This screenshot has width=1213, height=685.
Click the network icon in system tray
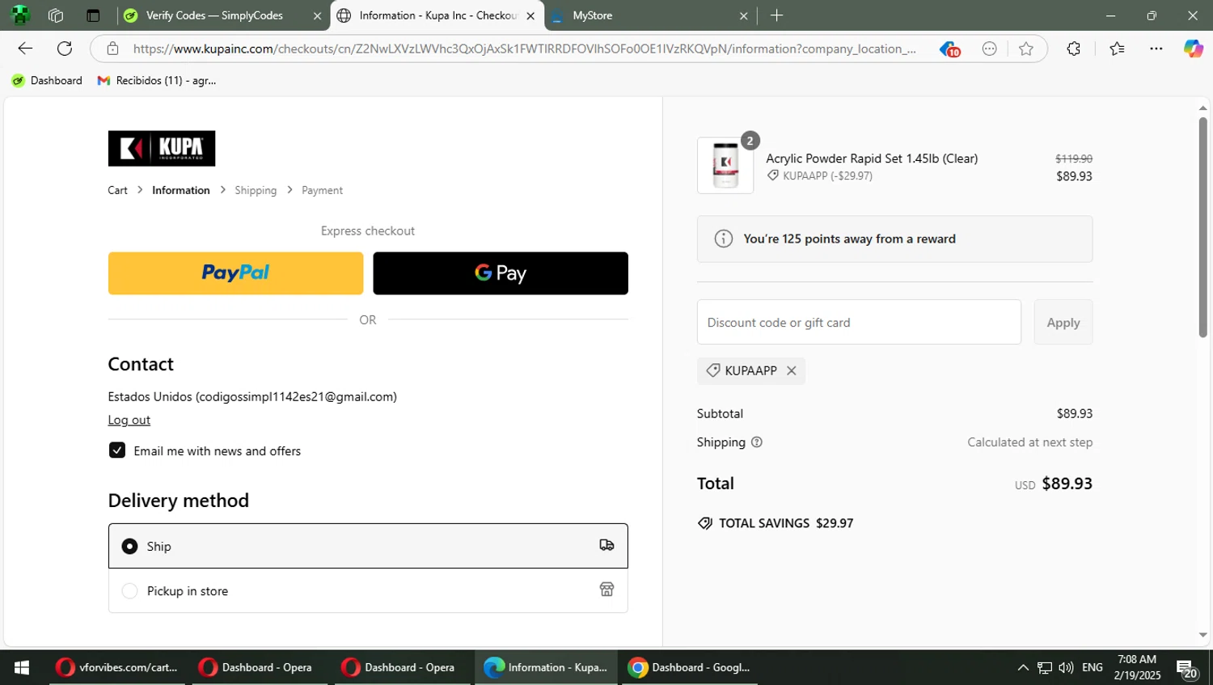pyautogui.click(x=1045, y=667)
